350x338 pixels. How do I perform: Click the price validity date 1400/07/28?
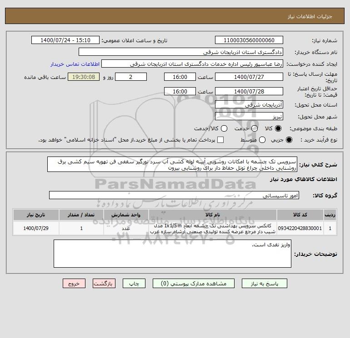coord(249,91)
